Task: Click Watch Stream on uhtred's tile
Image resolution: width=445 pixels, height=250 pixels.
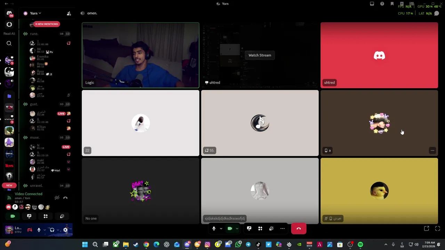Action: [x=260, y=55]
